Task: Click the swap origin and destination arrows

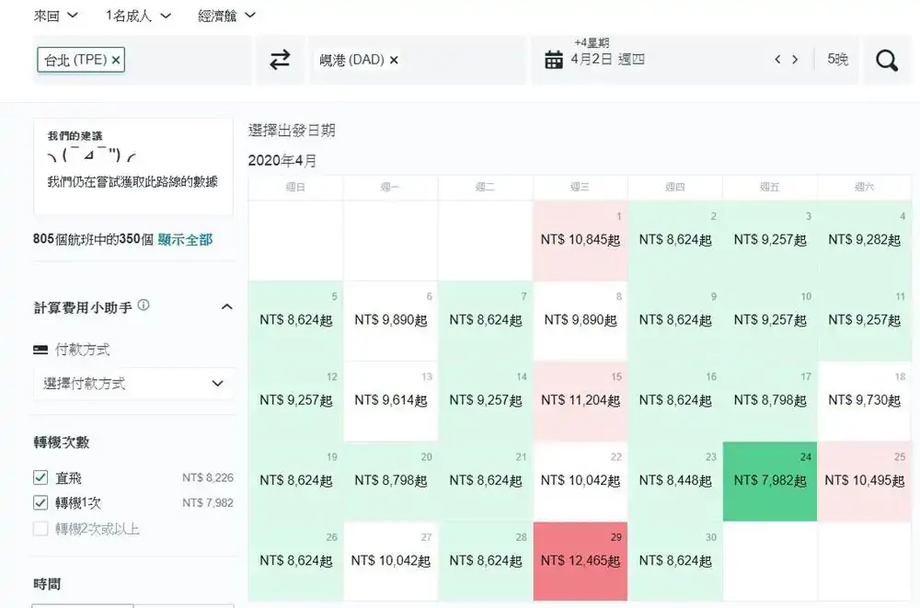Action: (x=280, y=60)
